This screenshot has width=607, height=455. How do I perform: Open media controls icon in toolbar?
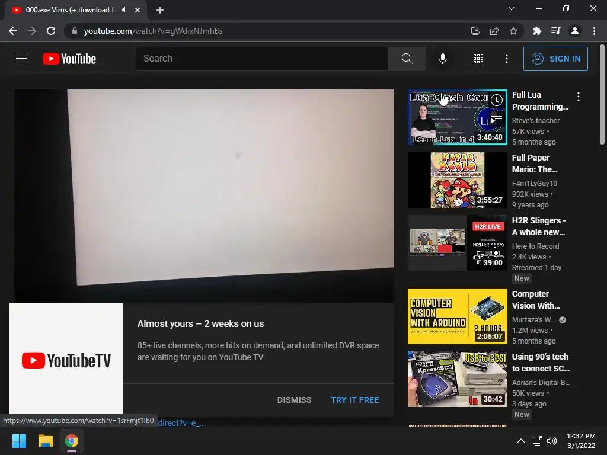(555, 31)
